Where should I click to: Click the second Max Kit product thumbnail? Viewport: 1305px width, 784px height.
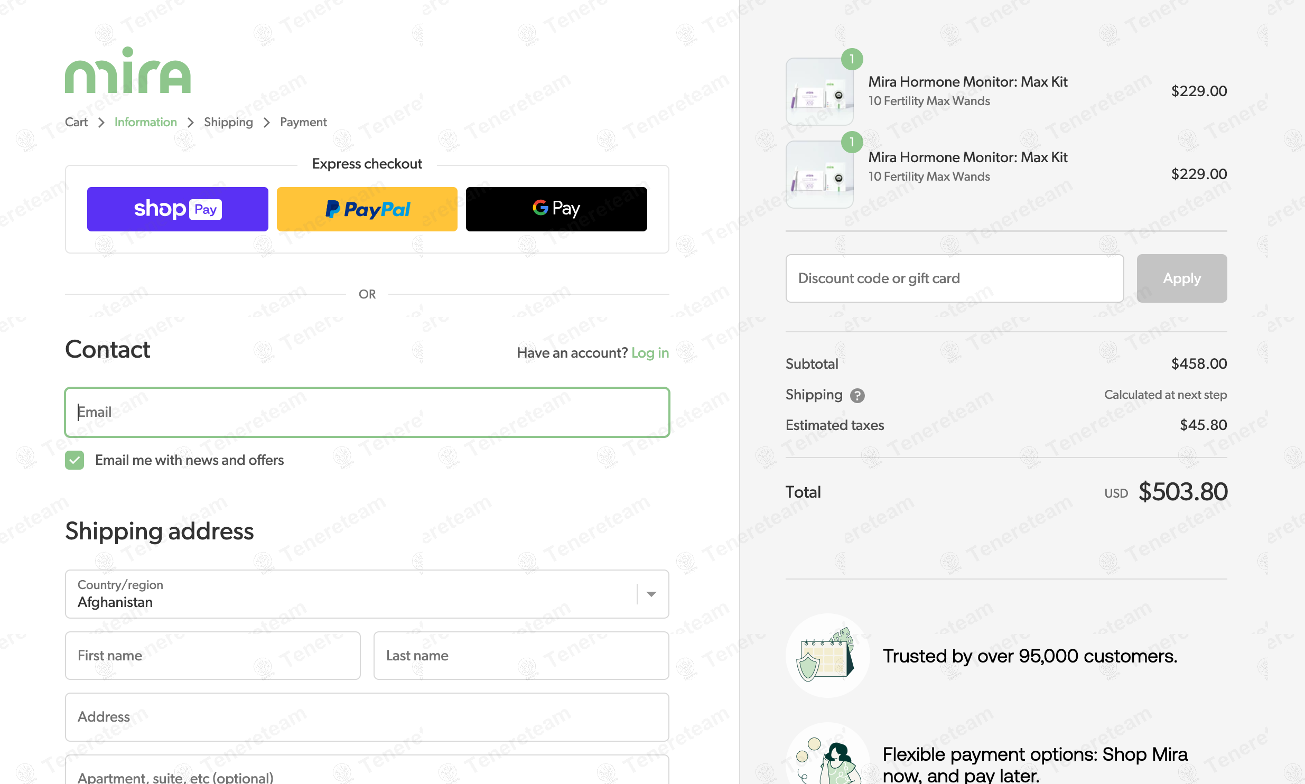819,174
